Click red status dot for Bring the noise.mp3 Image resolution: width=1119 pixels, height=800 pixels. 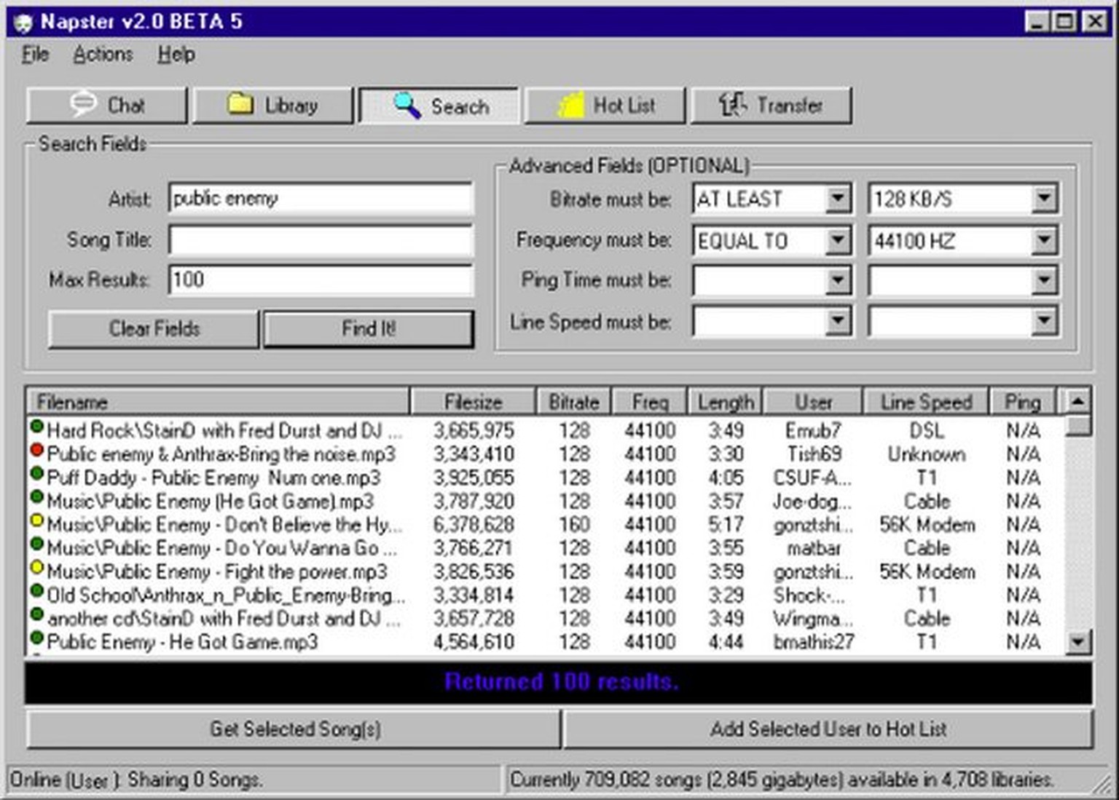point(36,451)
